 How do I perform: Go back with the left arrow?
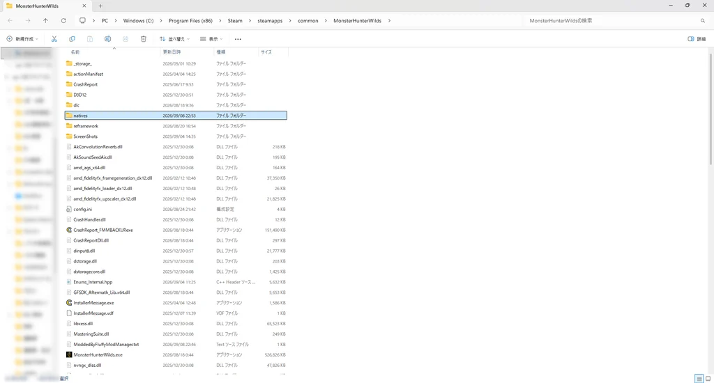[x=10, y=21]
